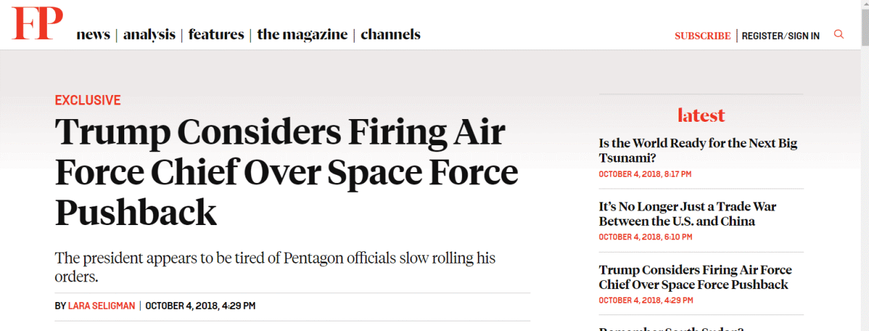Image resolution: width=869 pixels, height=331 pixels.
Task: Click the FP logo
Action: 37,24
